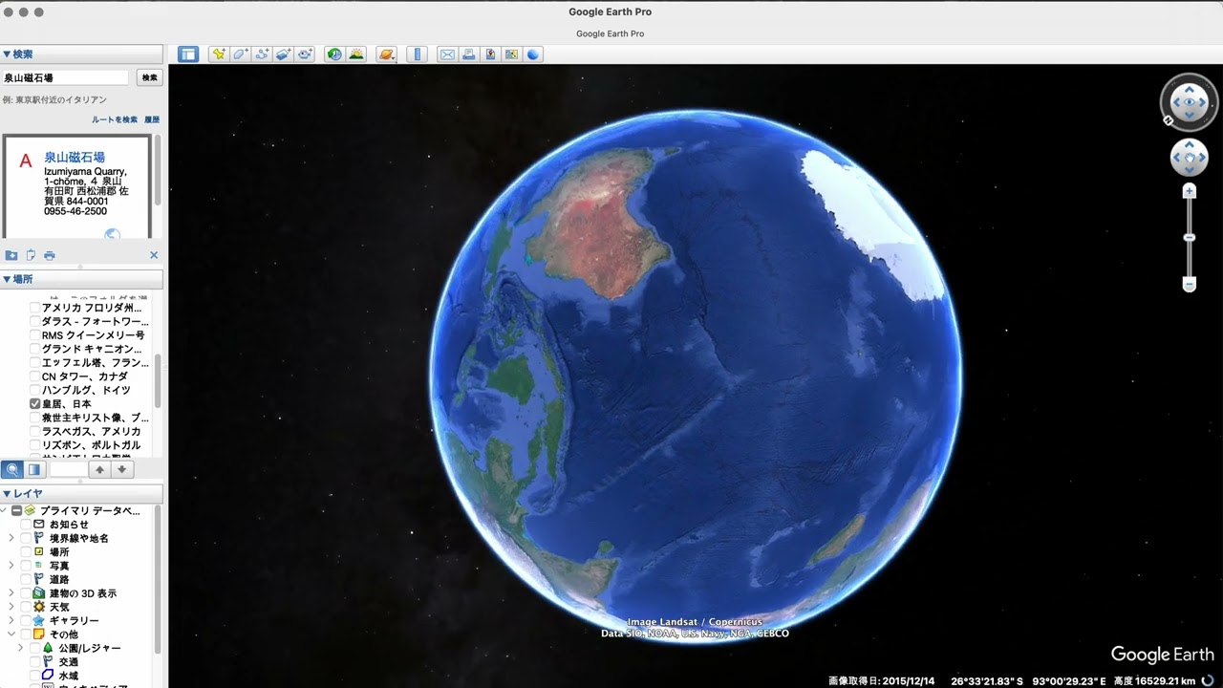The image size is (1223, 688).
Task: Collapse the 場所 panel
Action: (x=7, y=279)
